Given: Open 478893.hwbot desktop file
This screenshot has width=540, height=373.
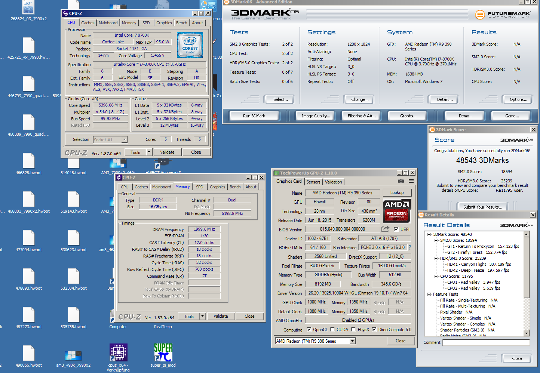Looking at the screenshot, I should 29,276.
